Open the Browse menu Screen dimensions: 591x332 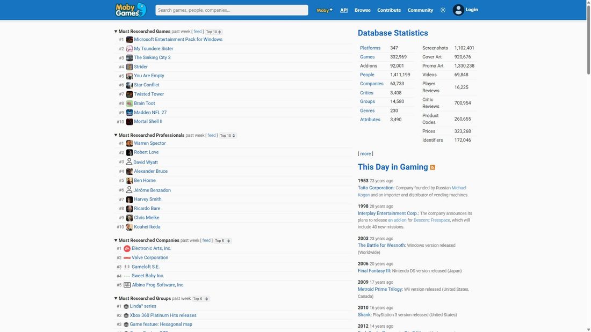click(x=362, y=10)
